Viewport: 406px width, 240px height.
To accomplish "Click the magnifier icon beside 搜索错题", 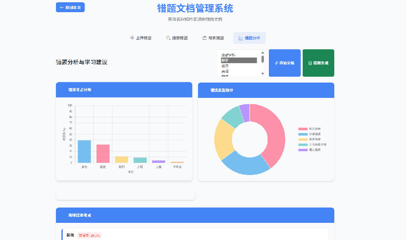I will coord(168,38).
